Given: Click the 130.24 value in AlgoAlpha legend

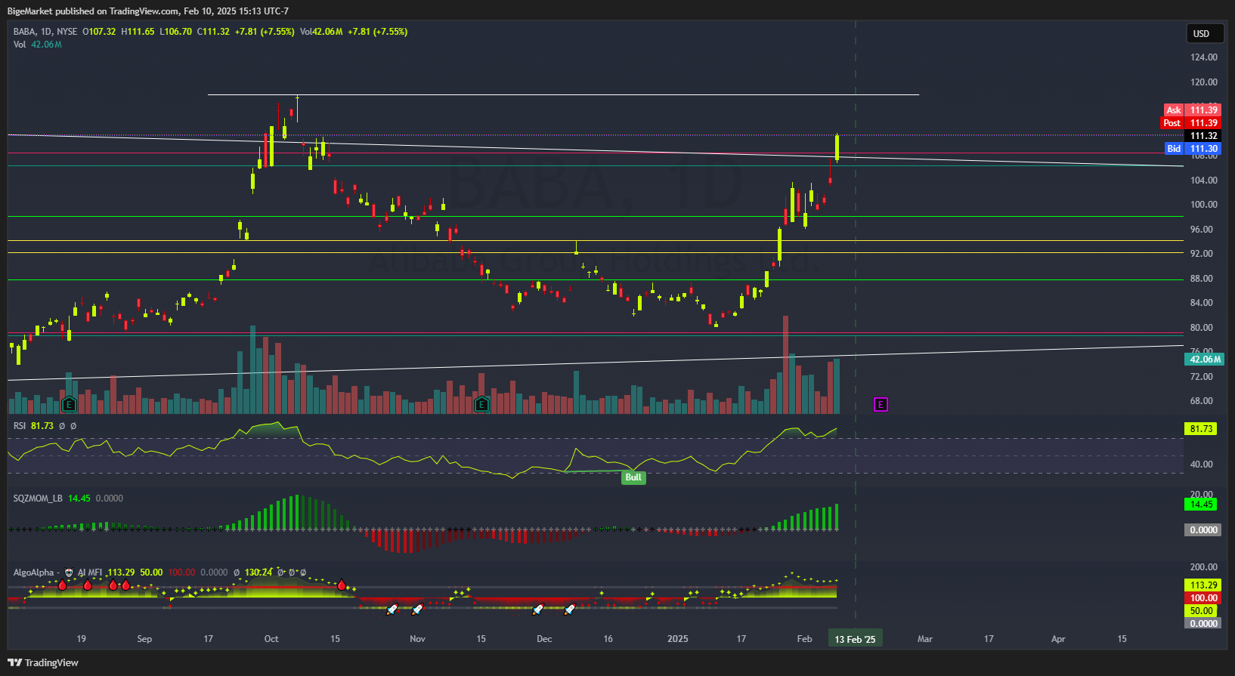Looking at the screenshot, I should point(258,573).
